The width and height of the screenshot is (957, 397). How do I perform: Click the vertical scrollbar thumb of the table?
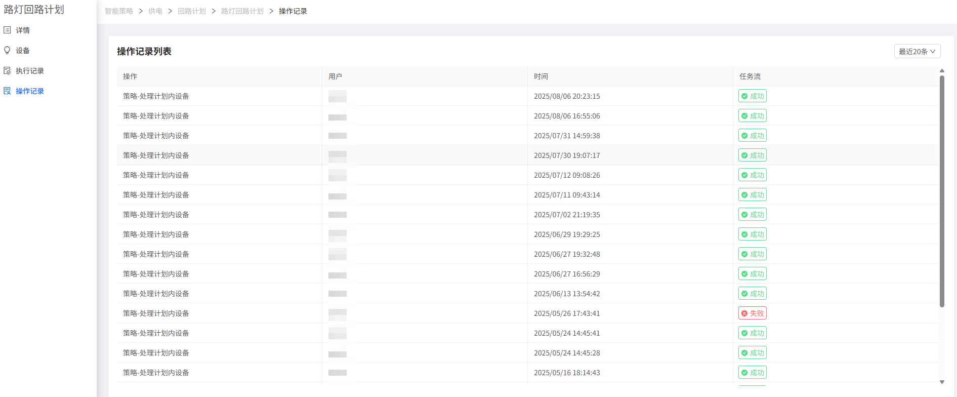[942, 191]
